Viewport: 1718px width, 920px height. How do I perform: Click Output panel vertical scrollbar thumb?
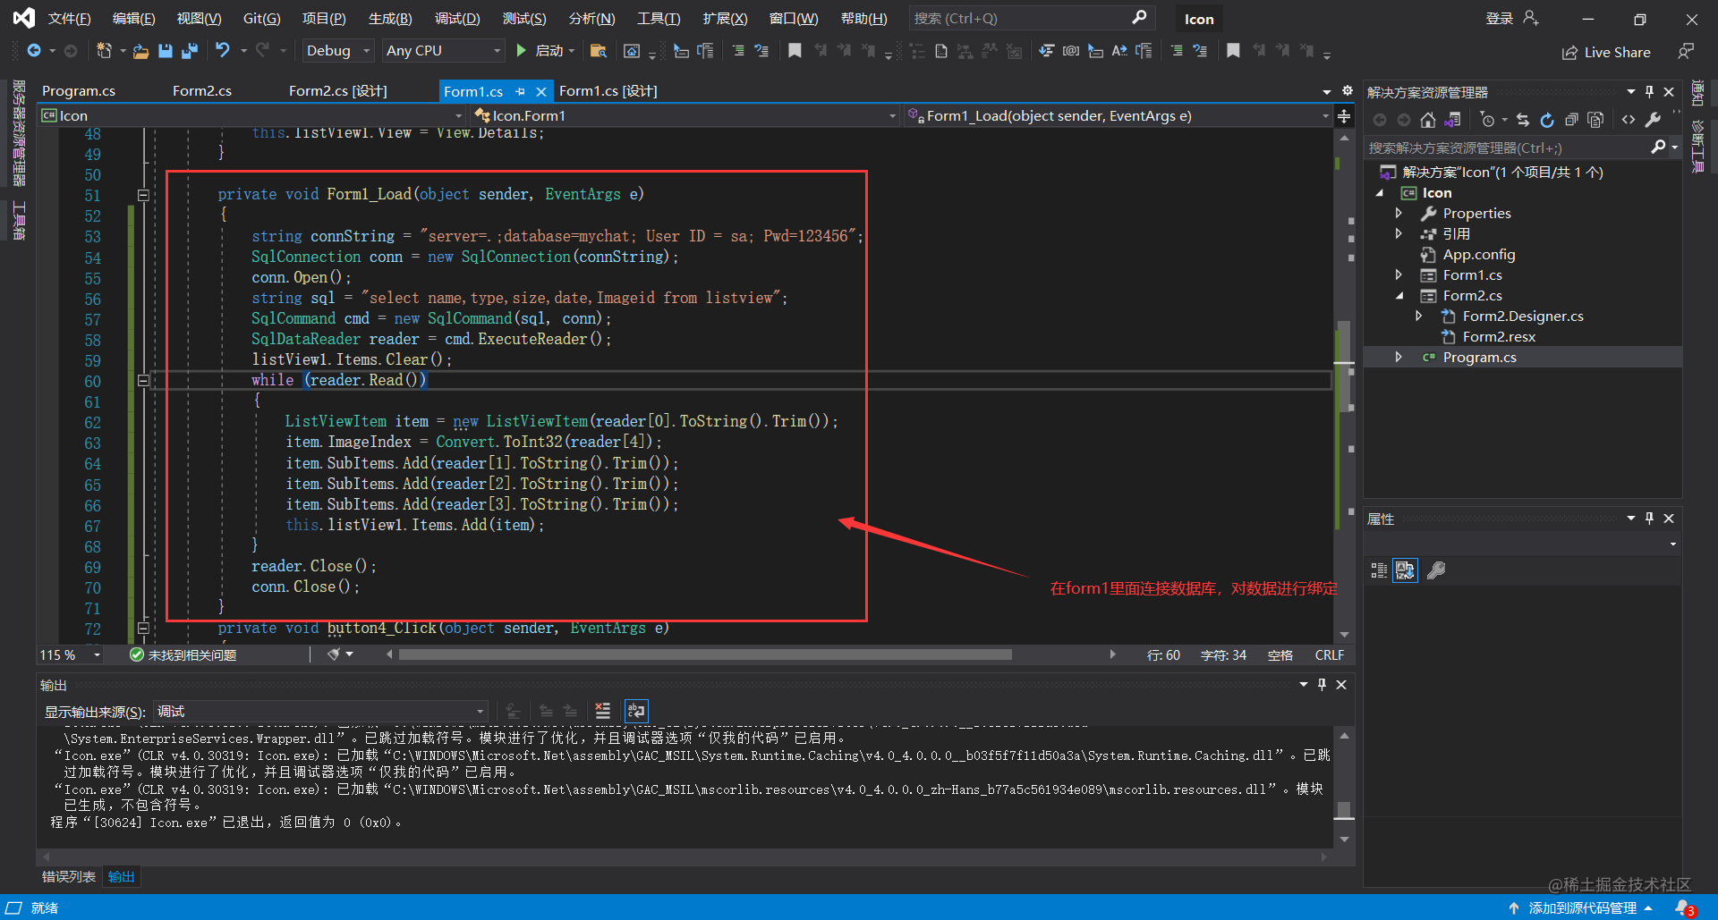(x=1344, y=810)
